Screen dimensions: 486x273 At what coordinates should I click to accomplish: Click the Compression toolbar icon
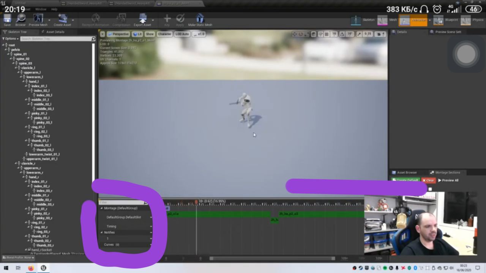tap(121, 20)
